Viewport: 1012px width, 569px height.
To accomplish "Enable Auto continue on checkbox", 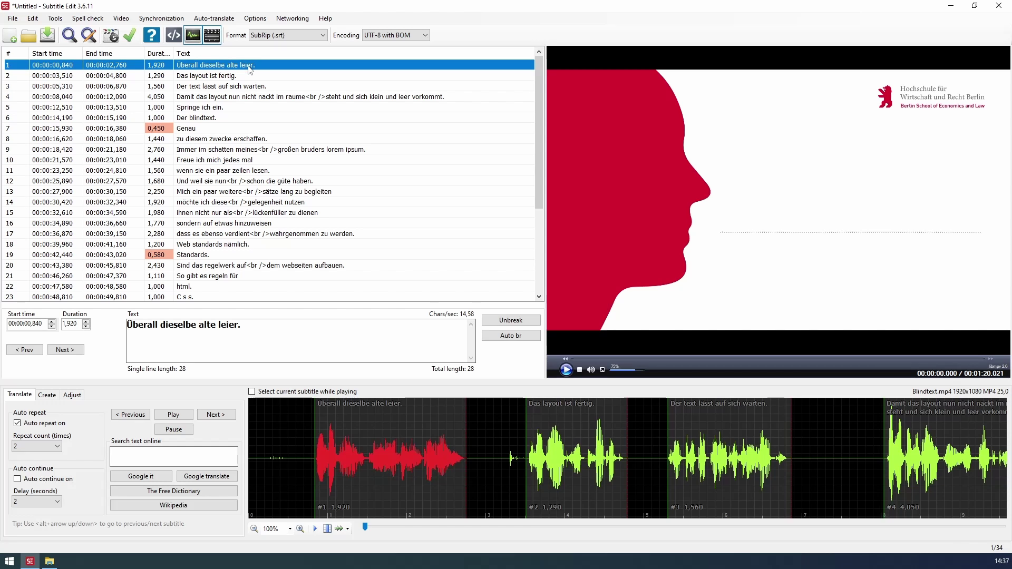I will click(x=17, y=479).
